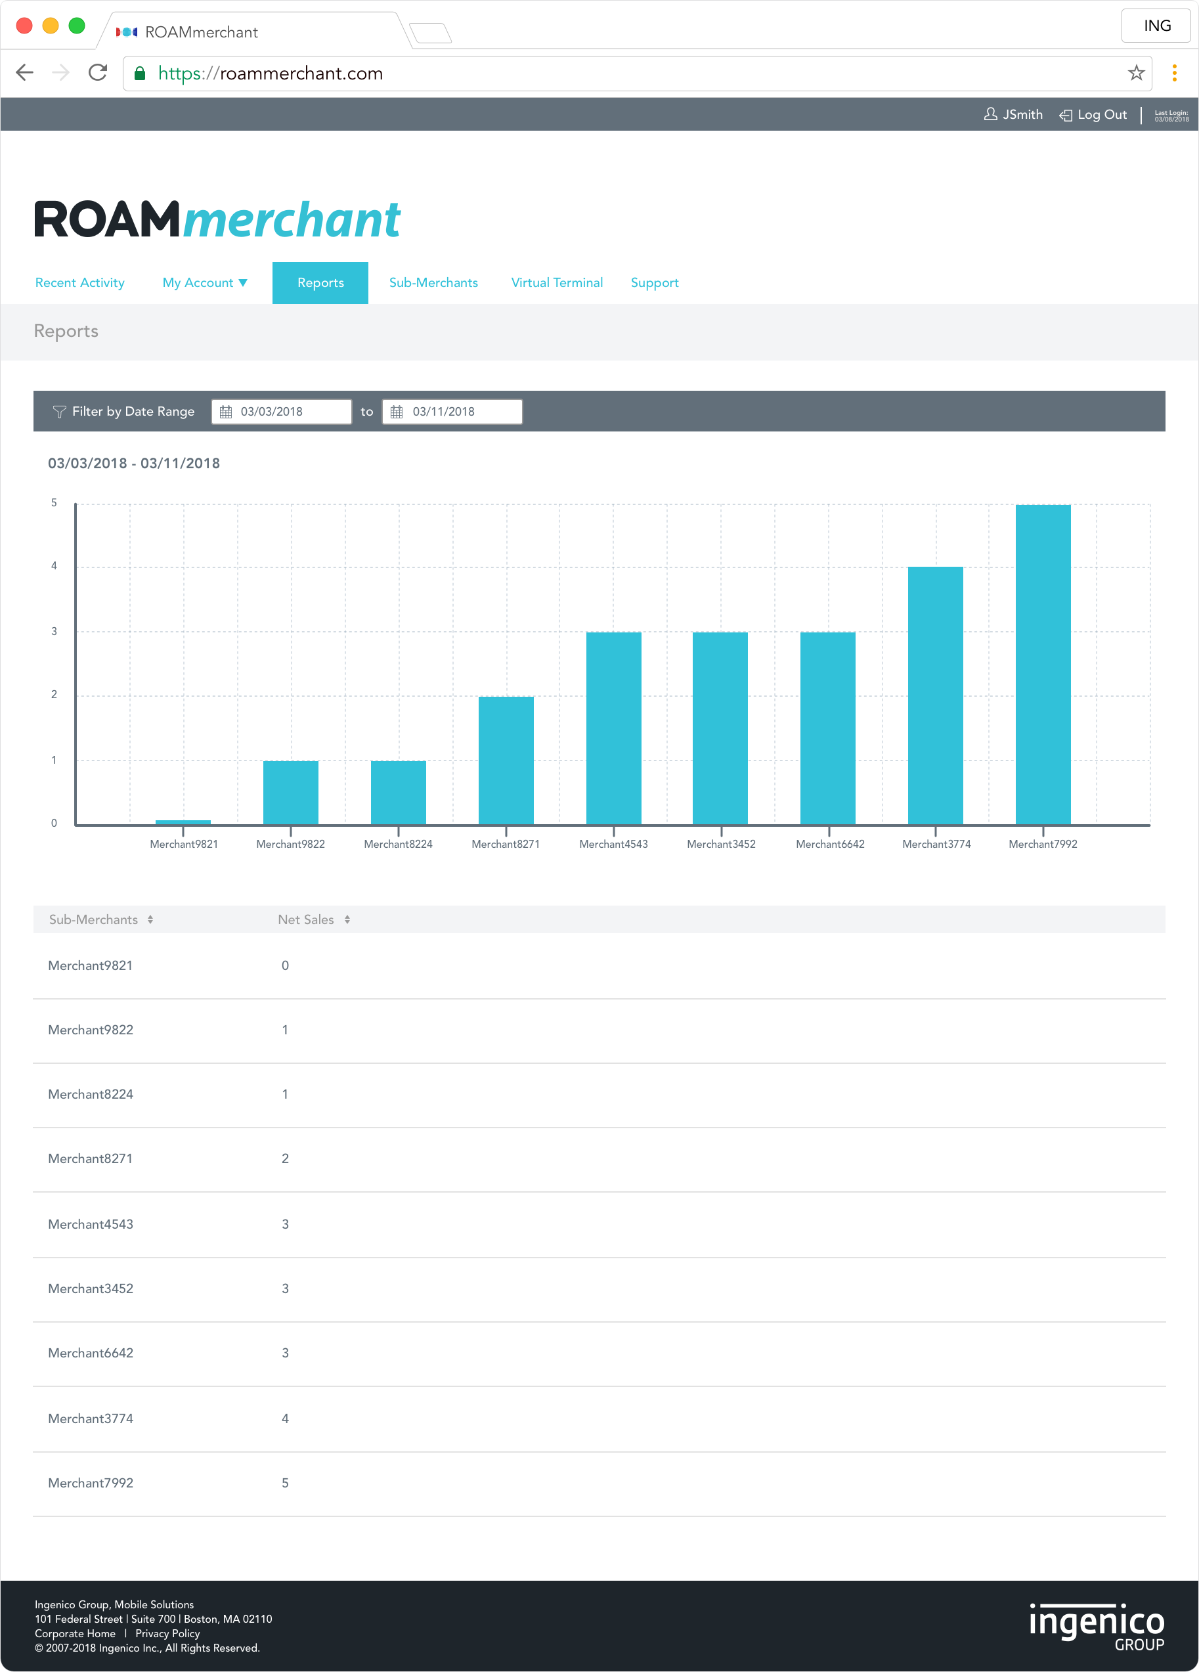Sort by Net Sales column arrows

point(347,919)
